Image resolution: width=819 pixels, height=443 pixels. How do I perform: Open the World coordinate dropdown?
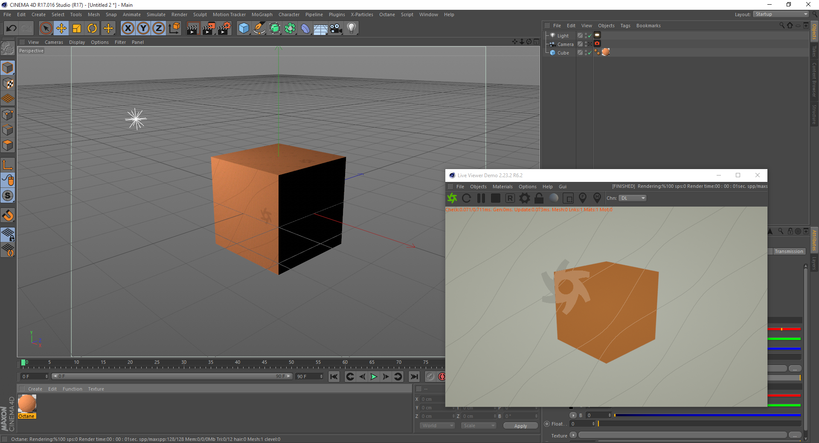[x=438, y=426]
